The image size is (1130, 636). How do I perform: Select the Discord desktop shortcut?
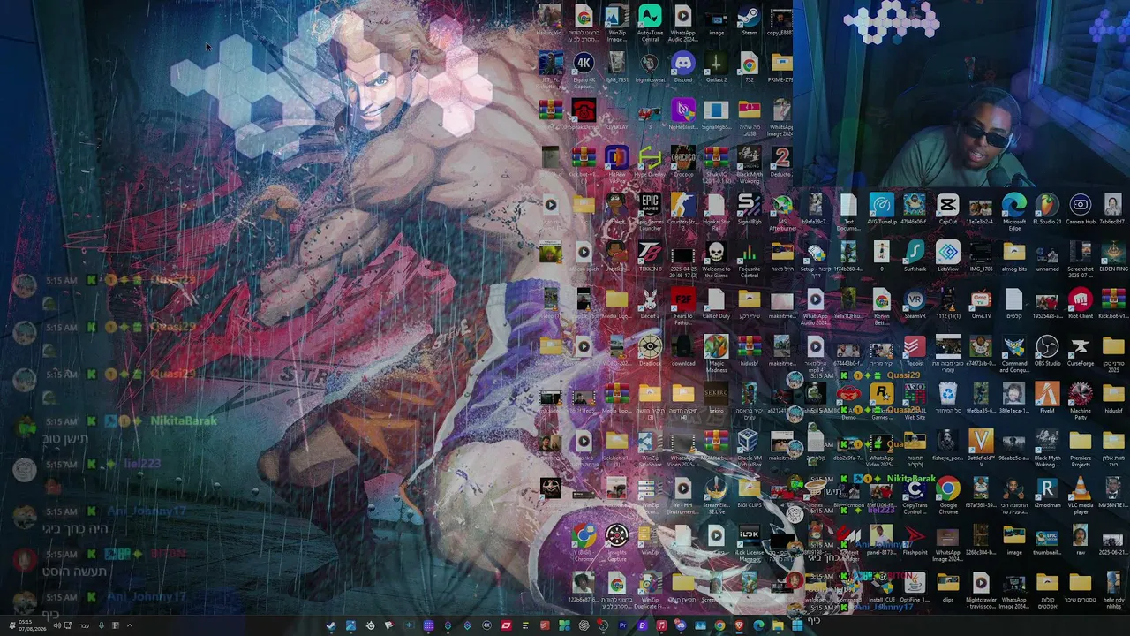click(x=682, y=68)
